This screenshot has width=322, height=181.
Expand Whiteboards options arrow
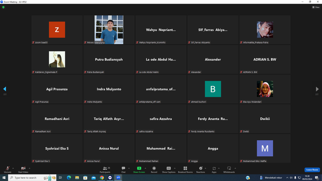(x=235, y=168)
